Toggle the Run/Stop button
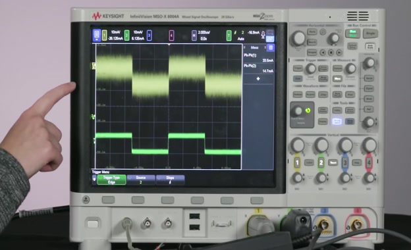 [352, 34]
